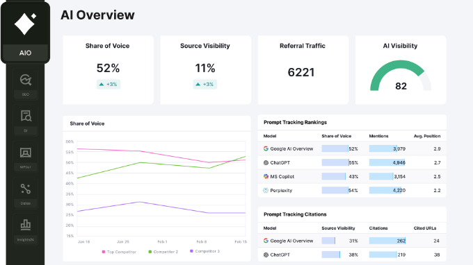Click the Google logo in Rankings table

click(x=266, y=148)
